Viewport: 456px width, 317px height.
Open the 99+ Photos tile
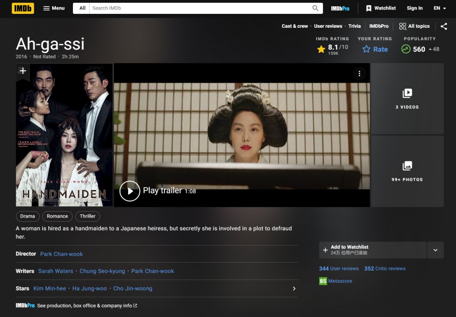407,171
